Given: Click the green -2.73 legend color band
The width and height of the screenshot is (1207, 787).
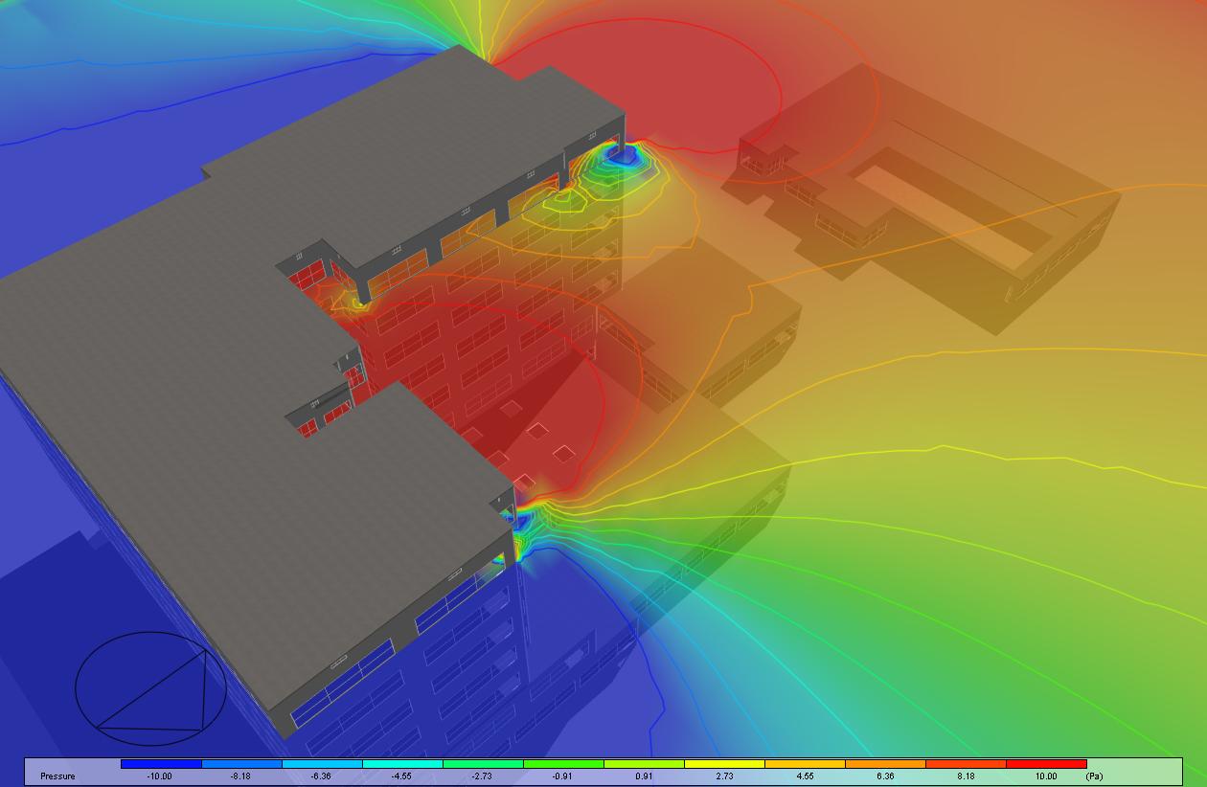Looking at the screenshot, I should tap(483, 765).
